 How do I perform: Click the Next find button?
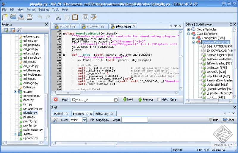click(128, 99)
